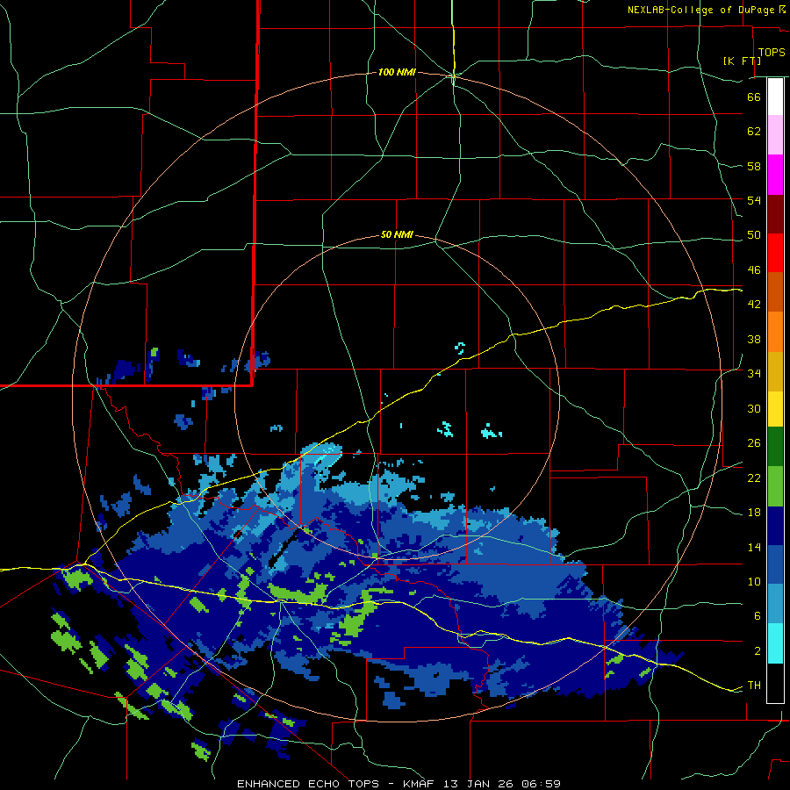Click the medium blue legend swatch near 10
Image resolution: width=790 pixels, height=790 pixels.
coord(775,564)
